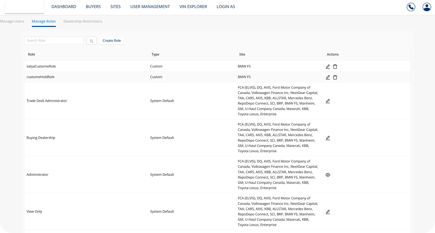Open the Login As page

point(226,7)
